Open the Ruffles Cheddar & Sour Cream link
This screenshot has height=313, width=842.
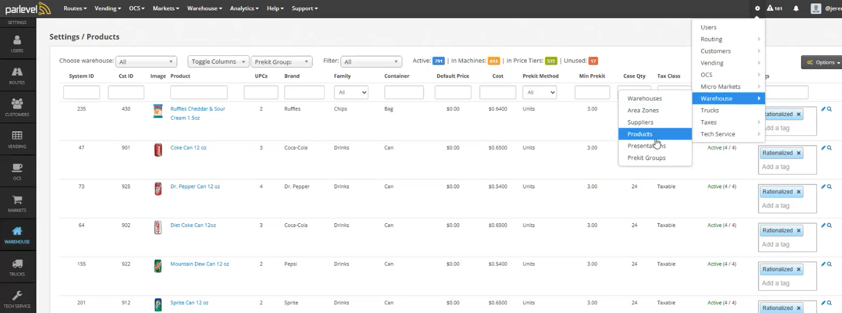pyautogui.click(x=198, y=113)
